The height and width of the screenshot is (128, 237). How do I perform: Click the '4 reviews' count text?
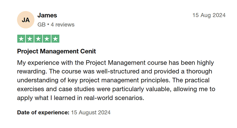62,25
